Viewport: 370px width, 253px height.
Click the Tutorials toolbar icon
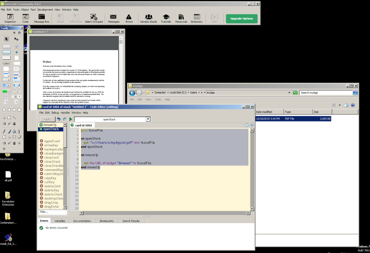(x=166, y=18)
